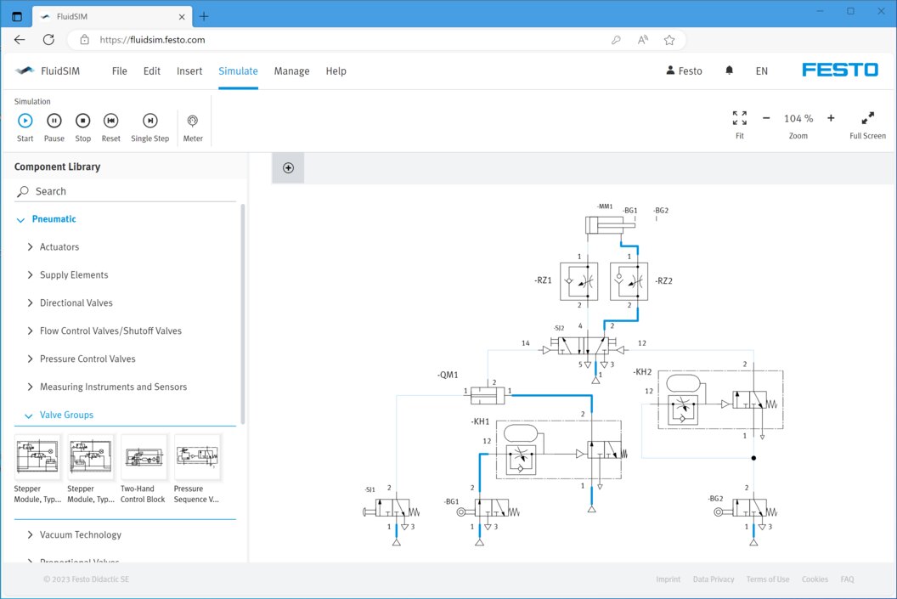Close the FluidSIM browser tab
Viewport: 897px width, 599px height.
tap(181, 17)
